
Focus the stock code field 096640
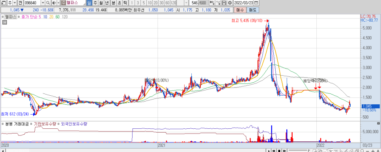point(32,3)
